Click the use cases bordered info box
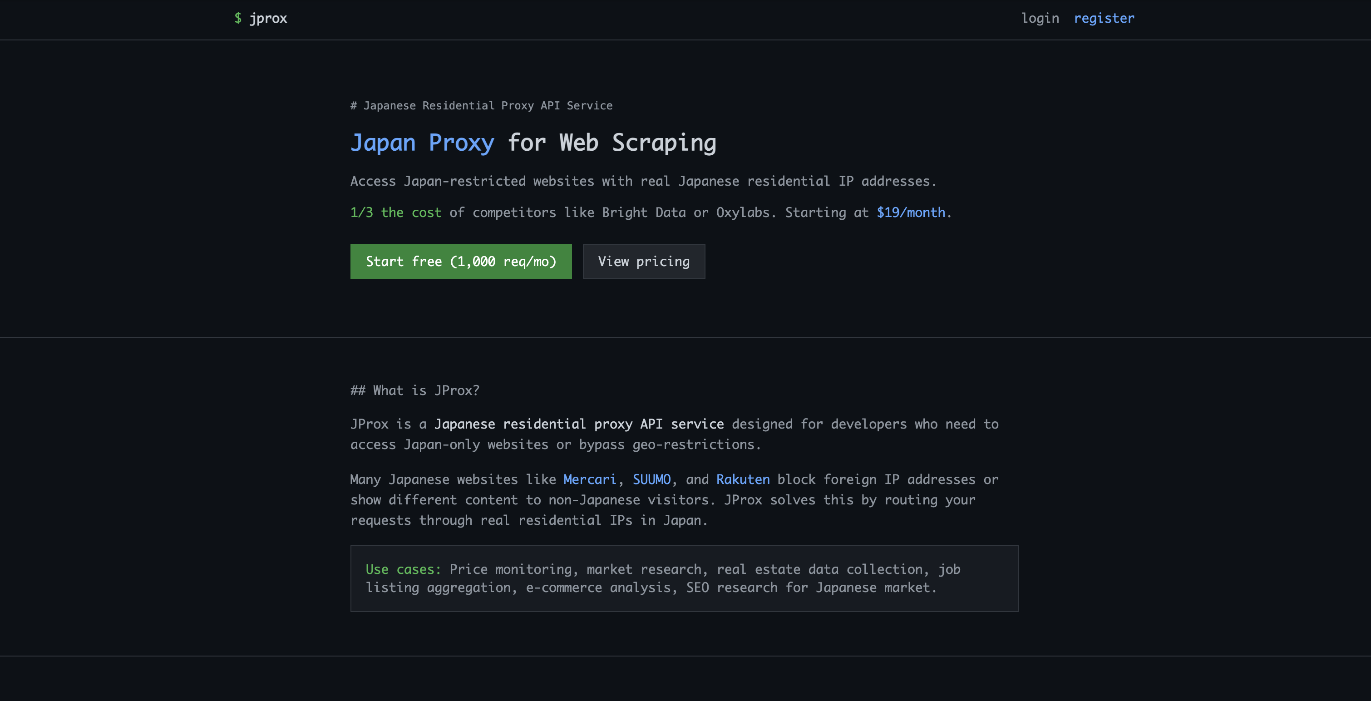Image resolution: width=1371 pixels, height=701 pixels. (x=685, y=578)
